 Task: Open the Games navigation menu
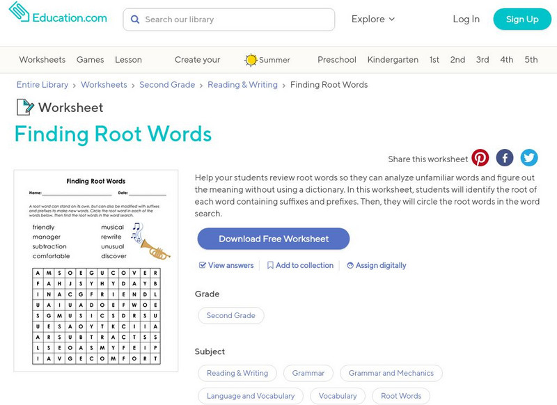coord(91,60)
